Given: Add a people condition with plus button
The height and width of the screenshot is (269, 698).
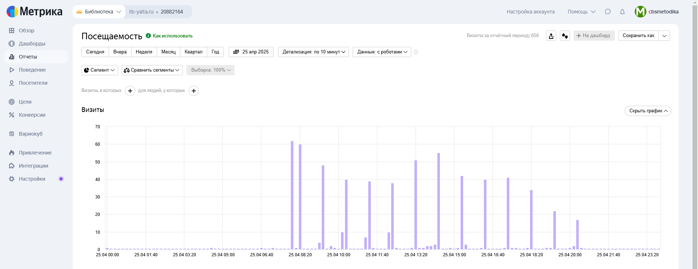Looking at the screenshot, I should coord(194,91).
